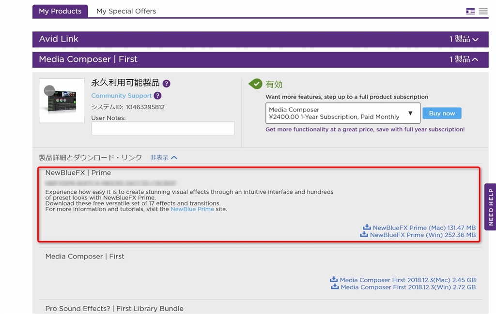Switch to compact list view icon
Viewport: 496px width, 314px height.
click(483, 12)
